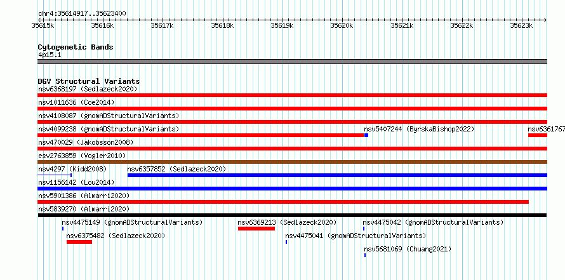Open the nsv5839270 (Almarri2020) label
This screenshot has width=565, height=280.
click(84, 209)
